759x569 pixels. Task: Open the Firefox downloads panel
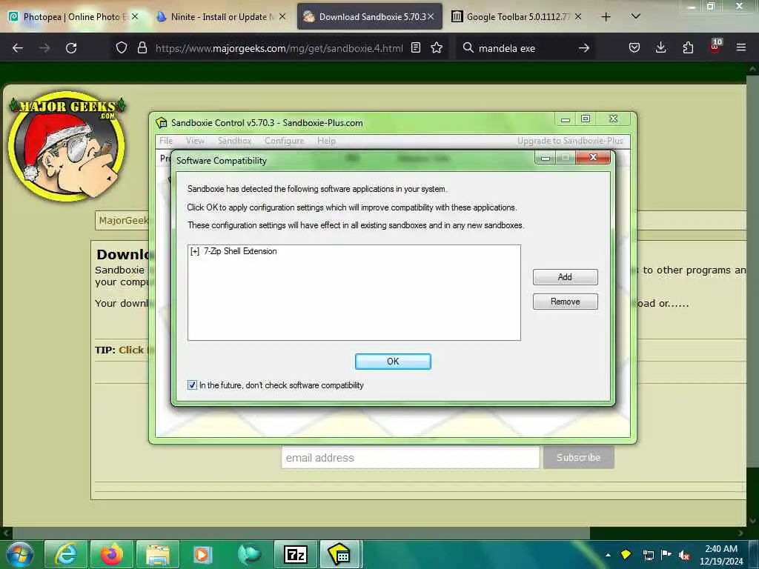coord(660,48)
